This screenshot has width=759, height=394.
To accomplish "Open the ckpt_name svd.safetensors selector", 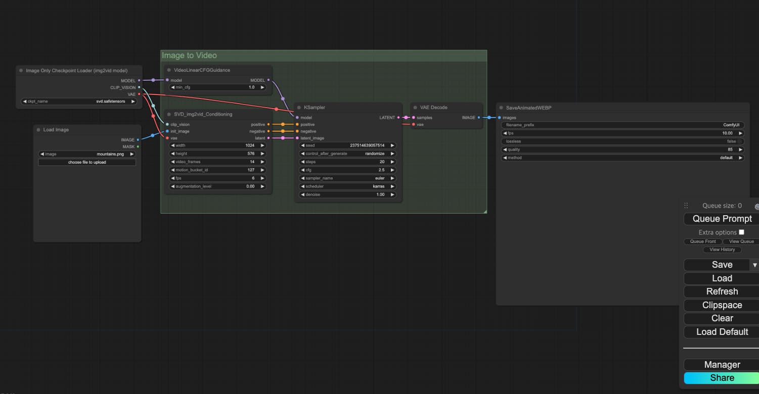I will pos(79,101).
